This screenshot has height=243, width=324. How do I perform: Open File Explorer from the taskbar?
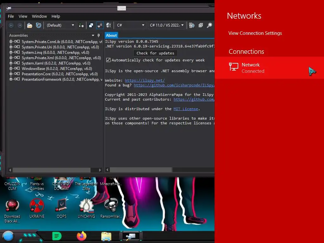tap(106, 236)
